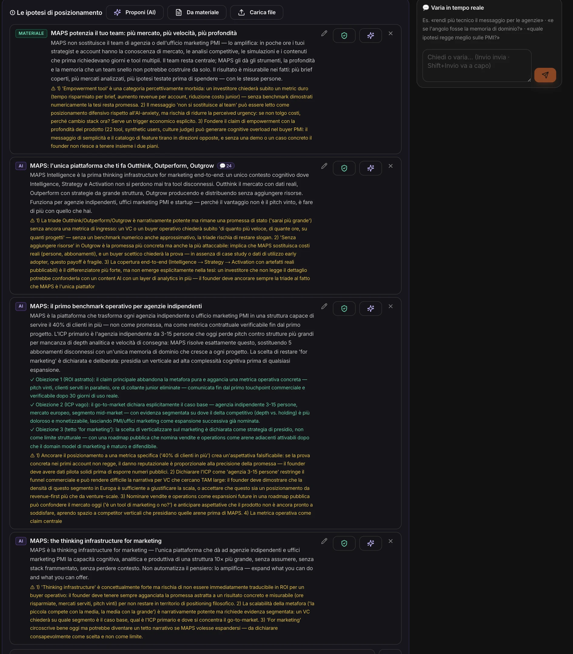The image size is (573, 654).
Task: Click the sparkle icon on the thinking infrastructure card
Action: [370, 543]
